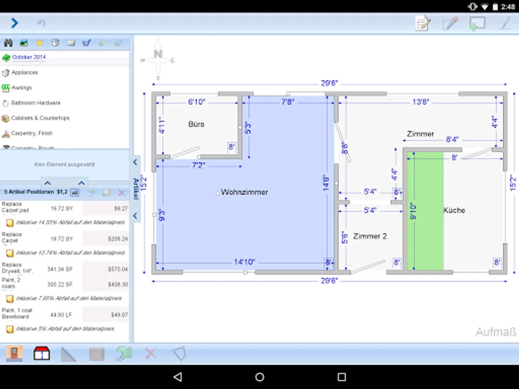Toggle waste note icon under Paint, 1 coat Baseboard
This screenshot has height=389, width=519.
click(9, 329)
